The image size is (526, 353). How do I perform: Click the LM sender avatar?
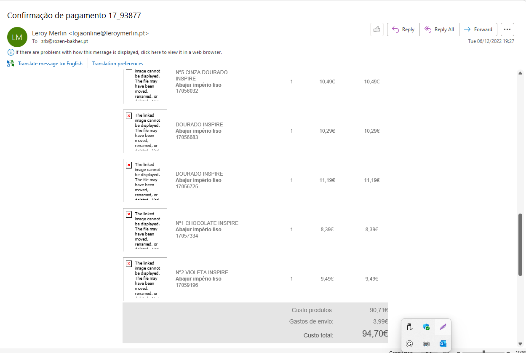click(x=17, y=37)
